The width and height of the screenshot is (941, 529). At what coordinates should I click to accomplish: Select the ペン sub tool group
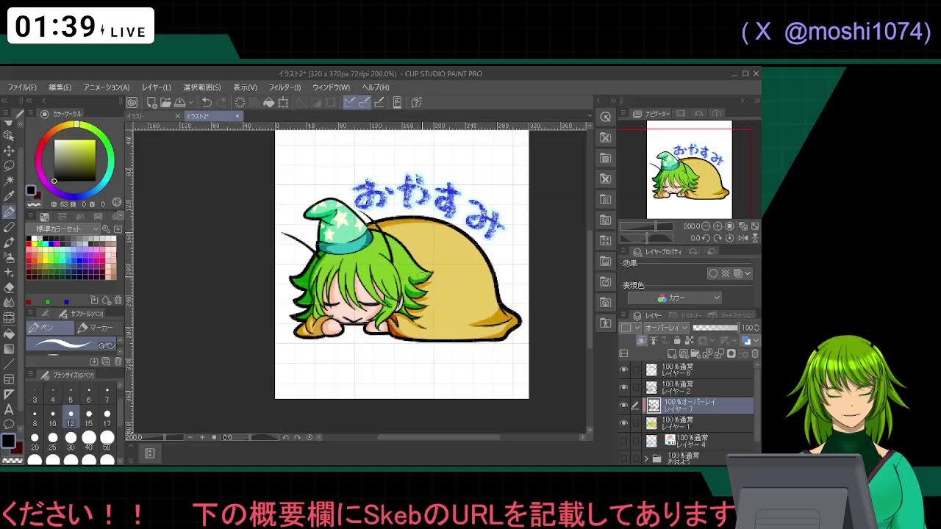coord(50,328)
